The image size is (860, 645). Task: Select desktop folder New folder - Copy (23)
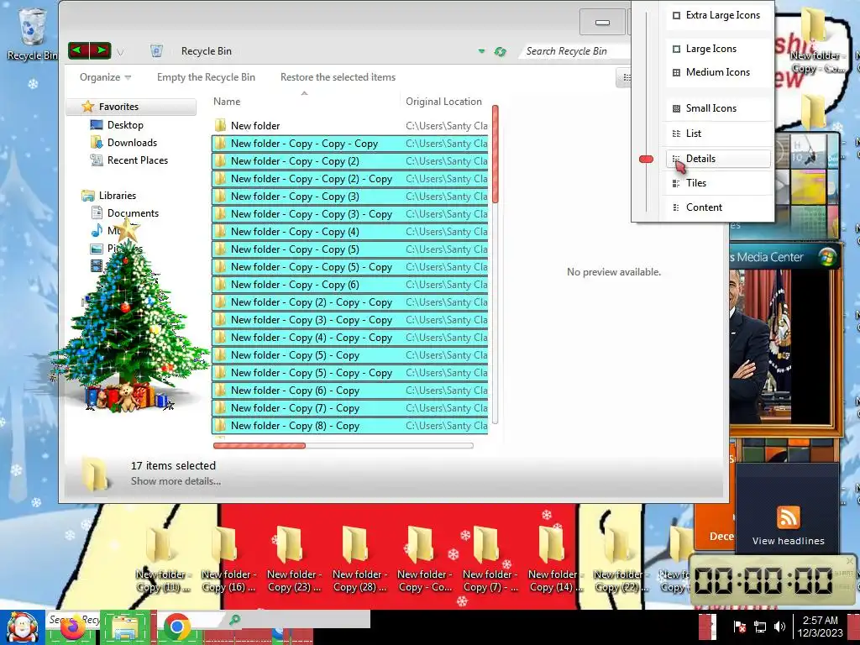pyautogui.click(x=292, y=558)
